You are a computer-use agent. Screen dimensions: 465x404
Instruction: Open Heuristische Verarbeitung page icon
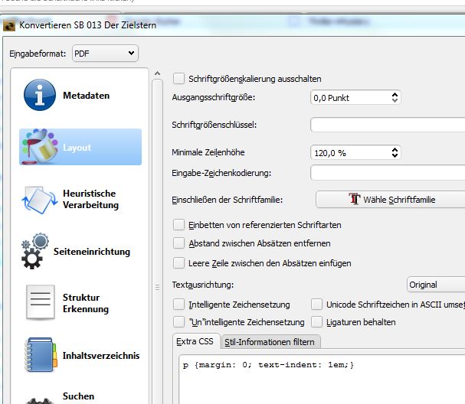[40, 200]
